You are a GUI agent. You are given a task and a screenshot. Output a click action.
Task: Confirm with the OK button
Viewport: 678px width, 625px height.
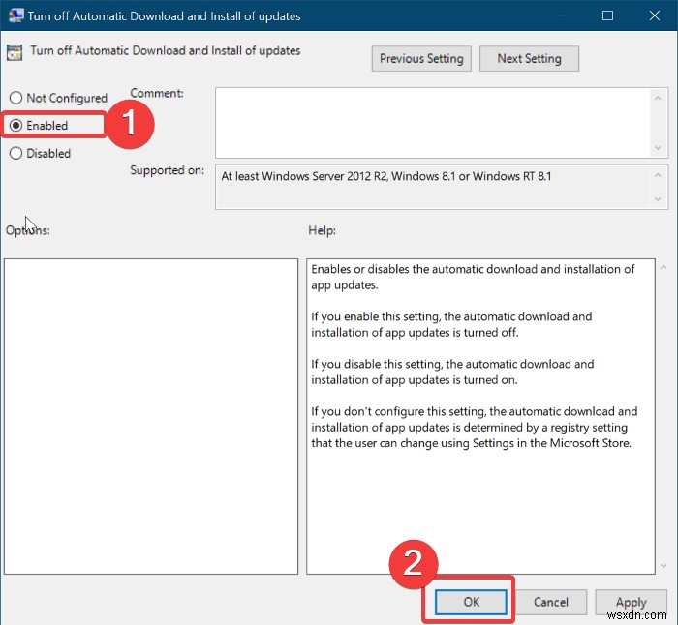coord(471,602)
